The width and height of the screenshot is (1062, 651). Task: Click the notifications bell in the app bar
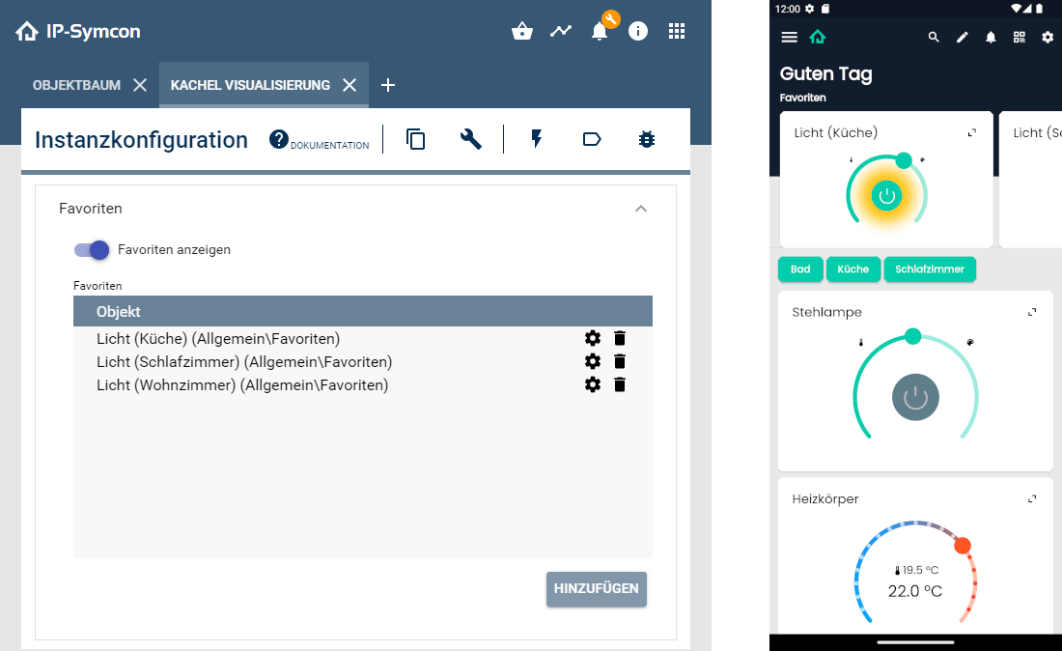(x=991, y=37)
